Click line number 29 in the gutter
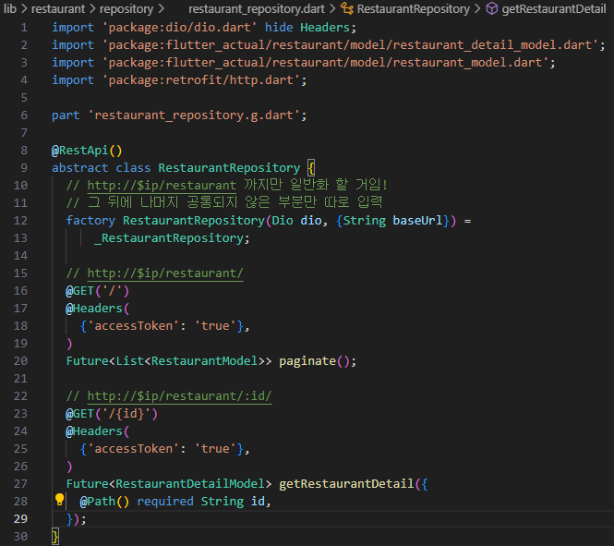This screenshot has height=546, width=614. click(x=20, y=518)
